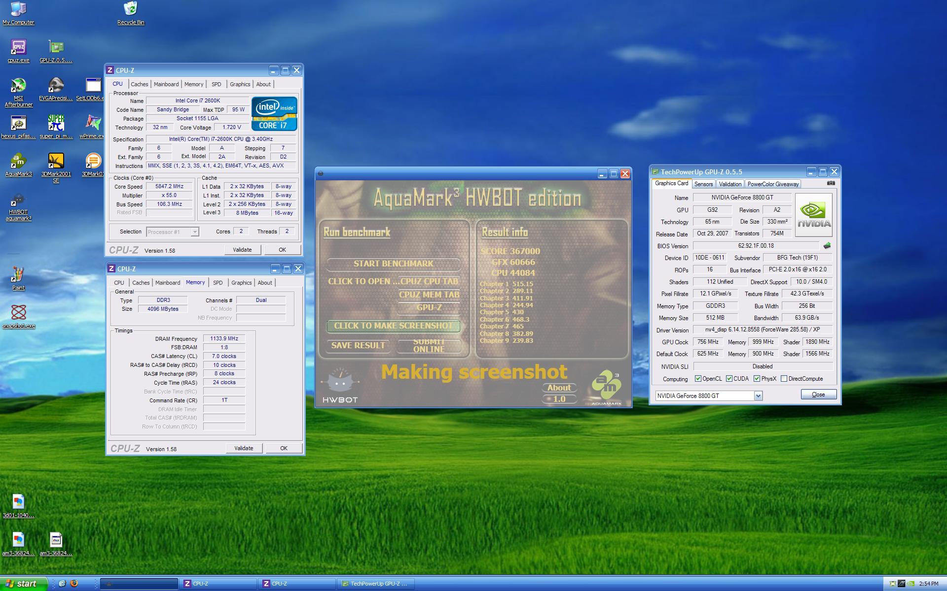Click CPUZ CPU TAB button in AquaMark3

(429, 282)
